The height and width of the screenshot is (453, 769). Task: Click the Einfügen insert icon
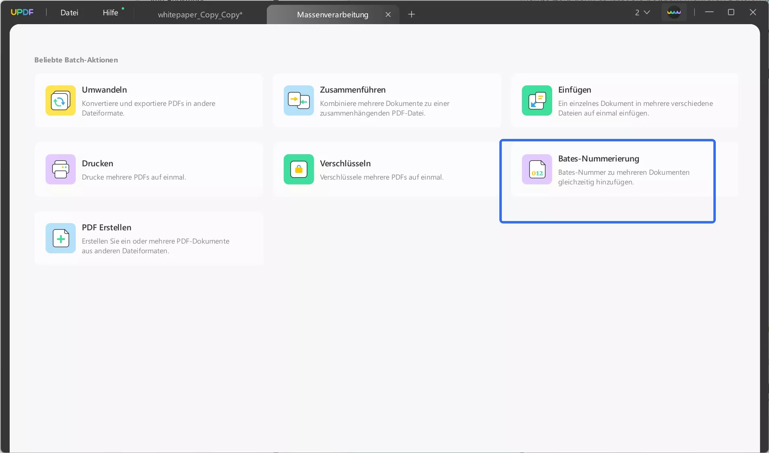tap(537, 100)
